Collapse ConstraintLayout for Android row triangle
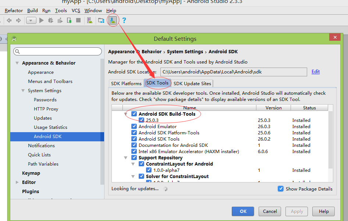Image resolution: width=348 pixels, height=221 pixels. pos(133,164)
